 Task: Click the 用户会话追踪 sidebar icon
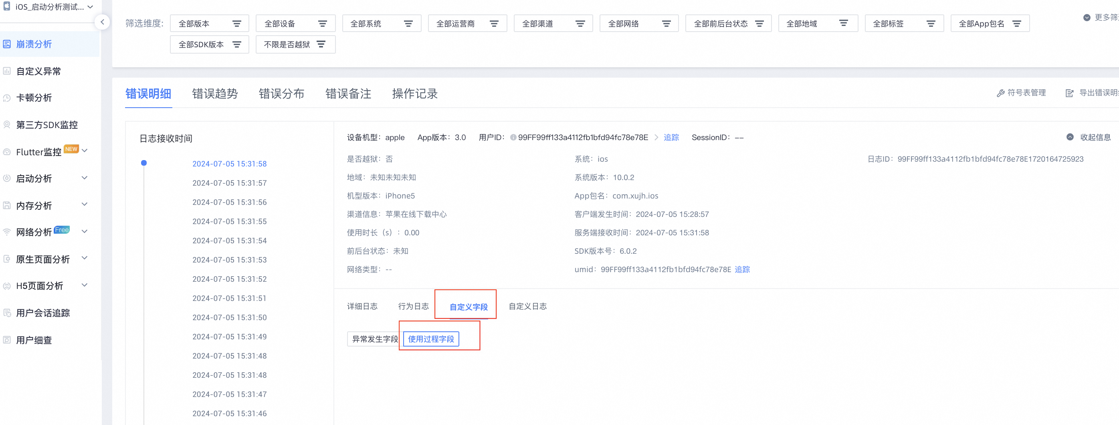coord(7,313)
